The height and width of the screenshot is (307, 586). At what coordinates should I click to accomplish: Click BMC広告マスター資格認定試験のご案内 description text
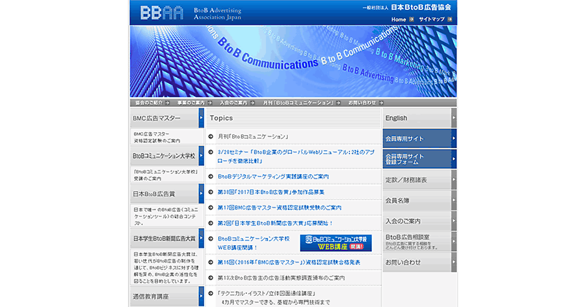click(x=156, y=137)
